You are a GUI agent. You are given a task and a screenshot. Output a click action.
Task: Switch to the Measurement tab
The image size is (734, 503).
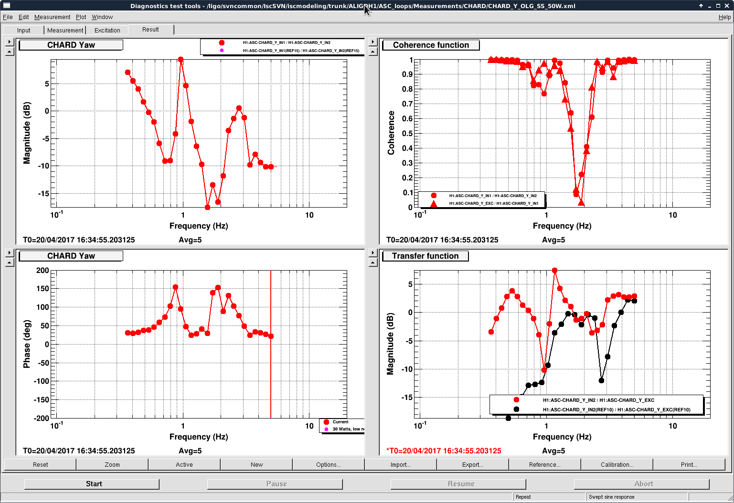pos(65,30)
